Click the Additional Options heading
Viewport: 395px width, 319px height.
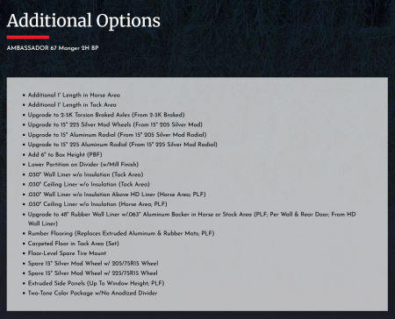(83, 21)
